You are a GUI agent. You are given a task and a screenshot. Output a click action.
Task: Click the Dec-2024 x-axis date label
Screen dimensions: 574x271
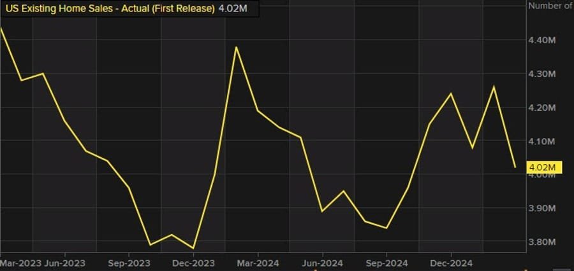tap(450, 261)
